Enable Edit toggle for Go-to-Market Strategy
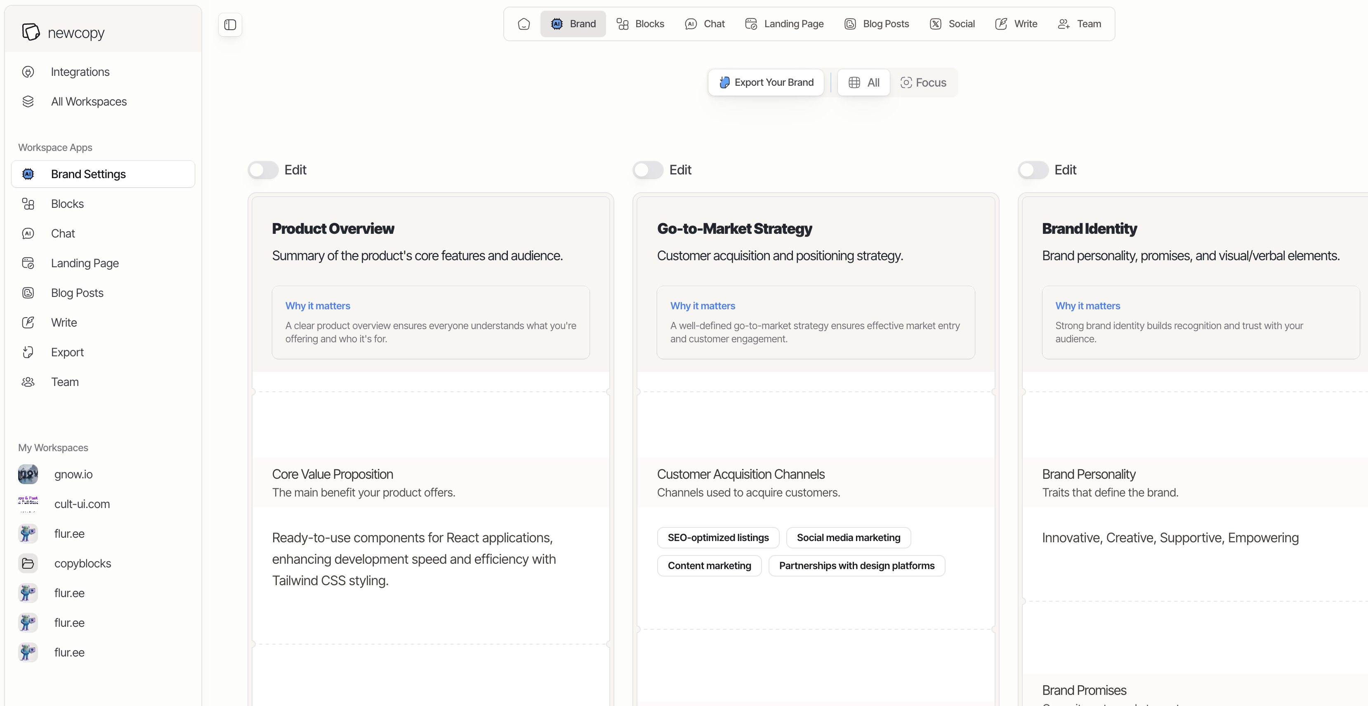This screenshot has width=1368, height=706. pos(648,170)
